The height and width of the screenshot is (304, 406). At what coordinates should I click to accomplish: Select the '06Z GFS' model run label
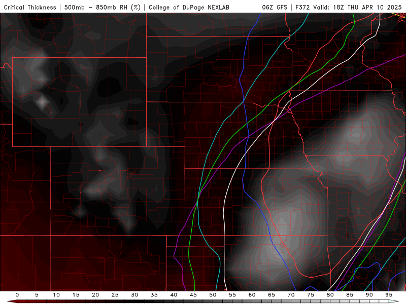coord(275,7)
